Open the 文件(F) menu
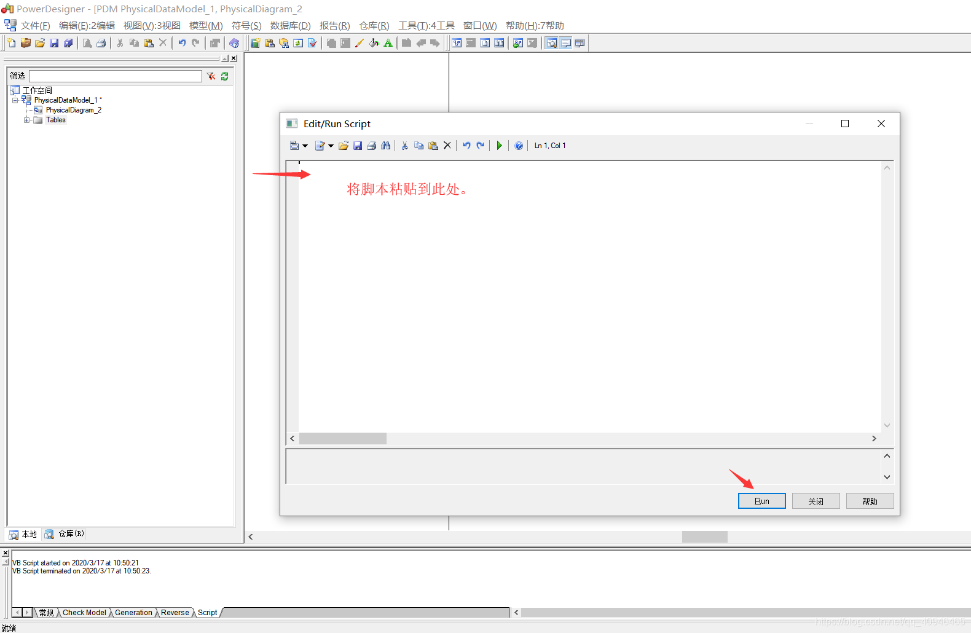This screenshot has height=633, width=971. click(35, 25)
